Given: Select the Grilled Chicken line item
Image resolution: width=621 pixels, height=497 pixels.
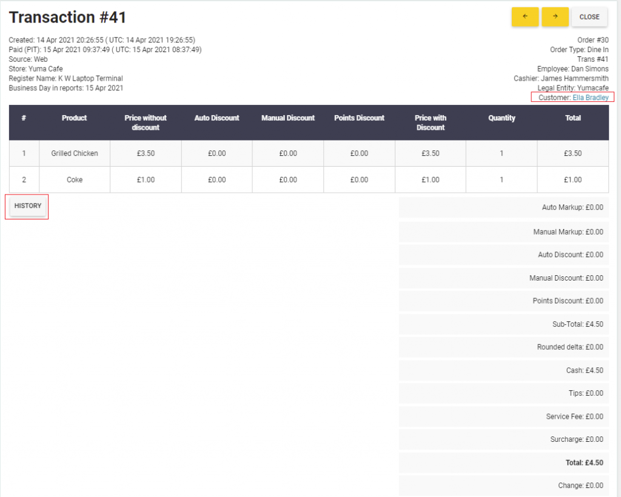Looking at the screenshot, I should pyautogui.click(x=74, y=153).
